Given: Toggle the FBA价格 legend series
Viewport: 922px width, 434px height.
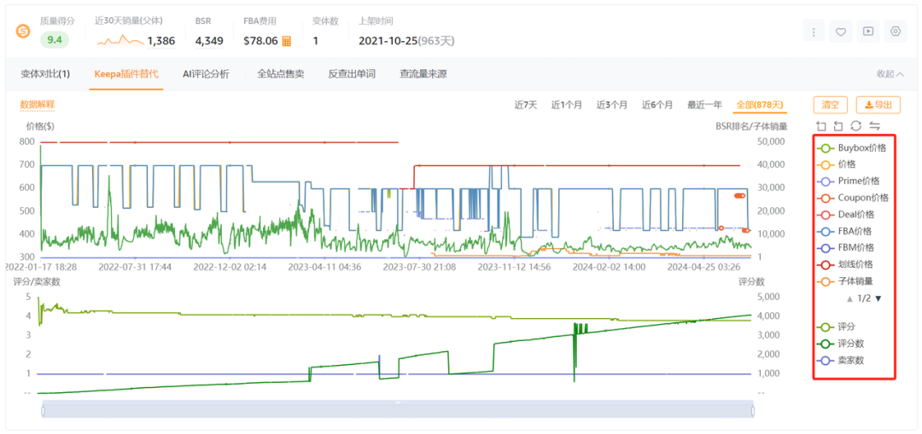Looking at the screenshot, I should click(846, 231).
